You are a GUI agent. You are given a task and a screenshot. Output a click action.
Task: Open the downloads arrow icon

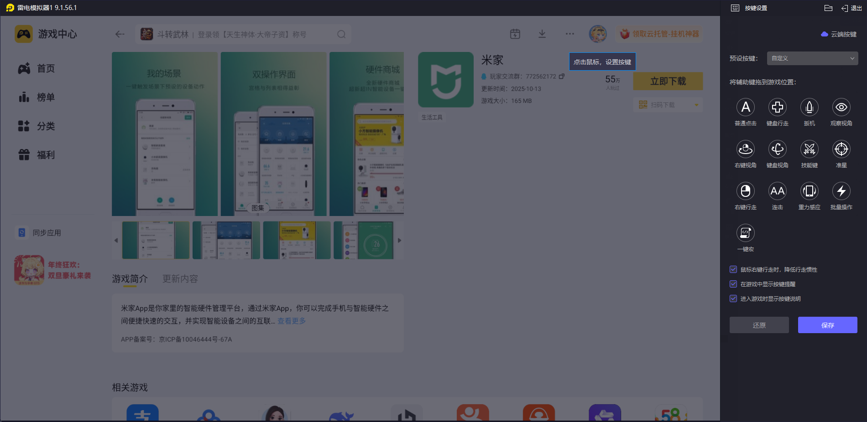(x=542, y=34)
